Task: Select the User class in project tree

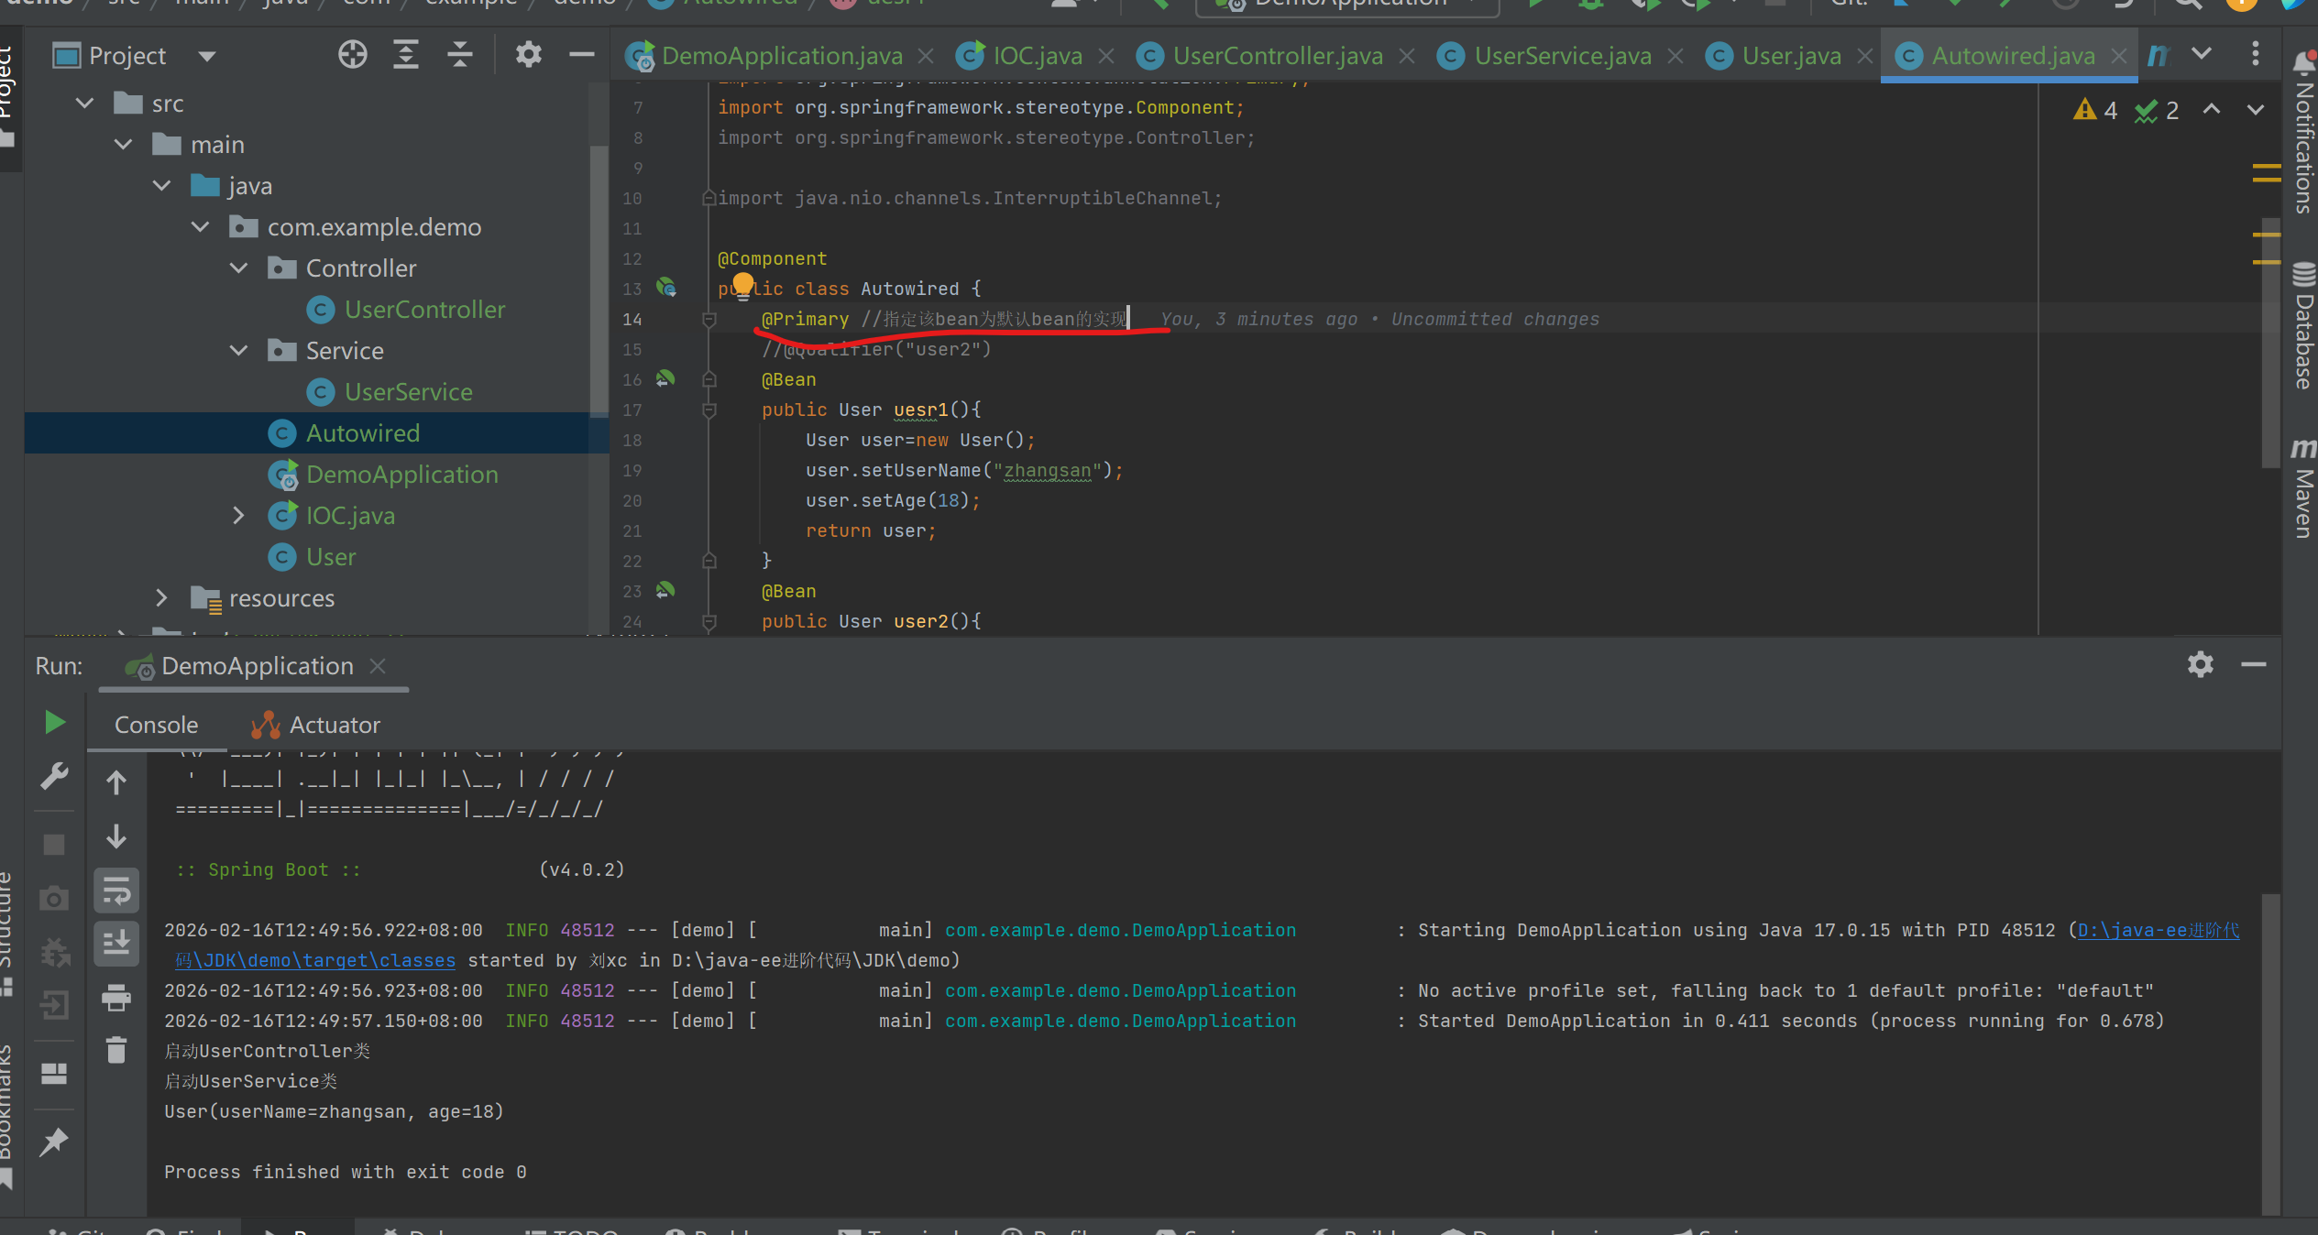Action: [330, 557]
